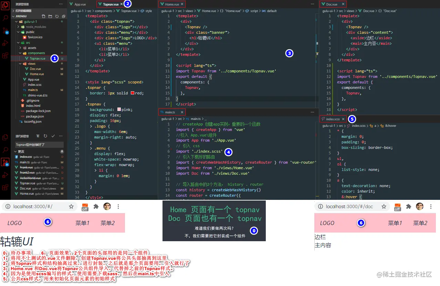Collapse the 更改 changes group
440x286 pixels.
point(39,152)
